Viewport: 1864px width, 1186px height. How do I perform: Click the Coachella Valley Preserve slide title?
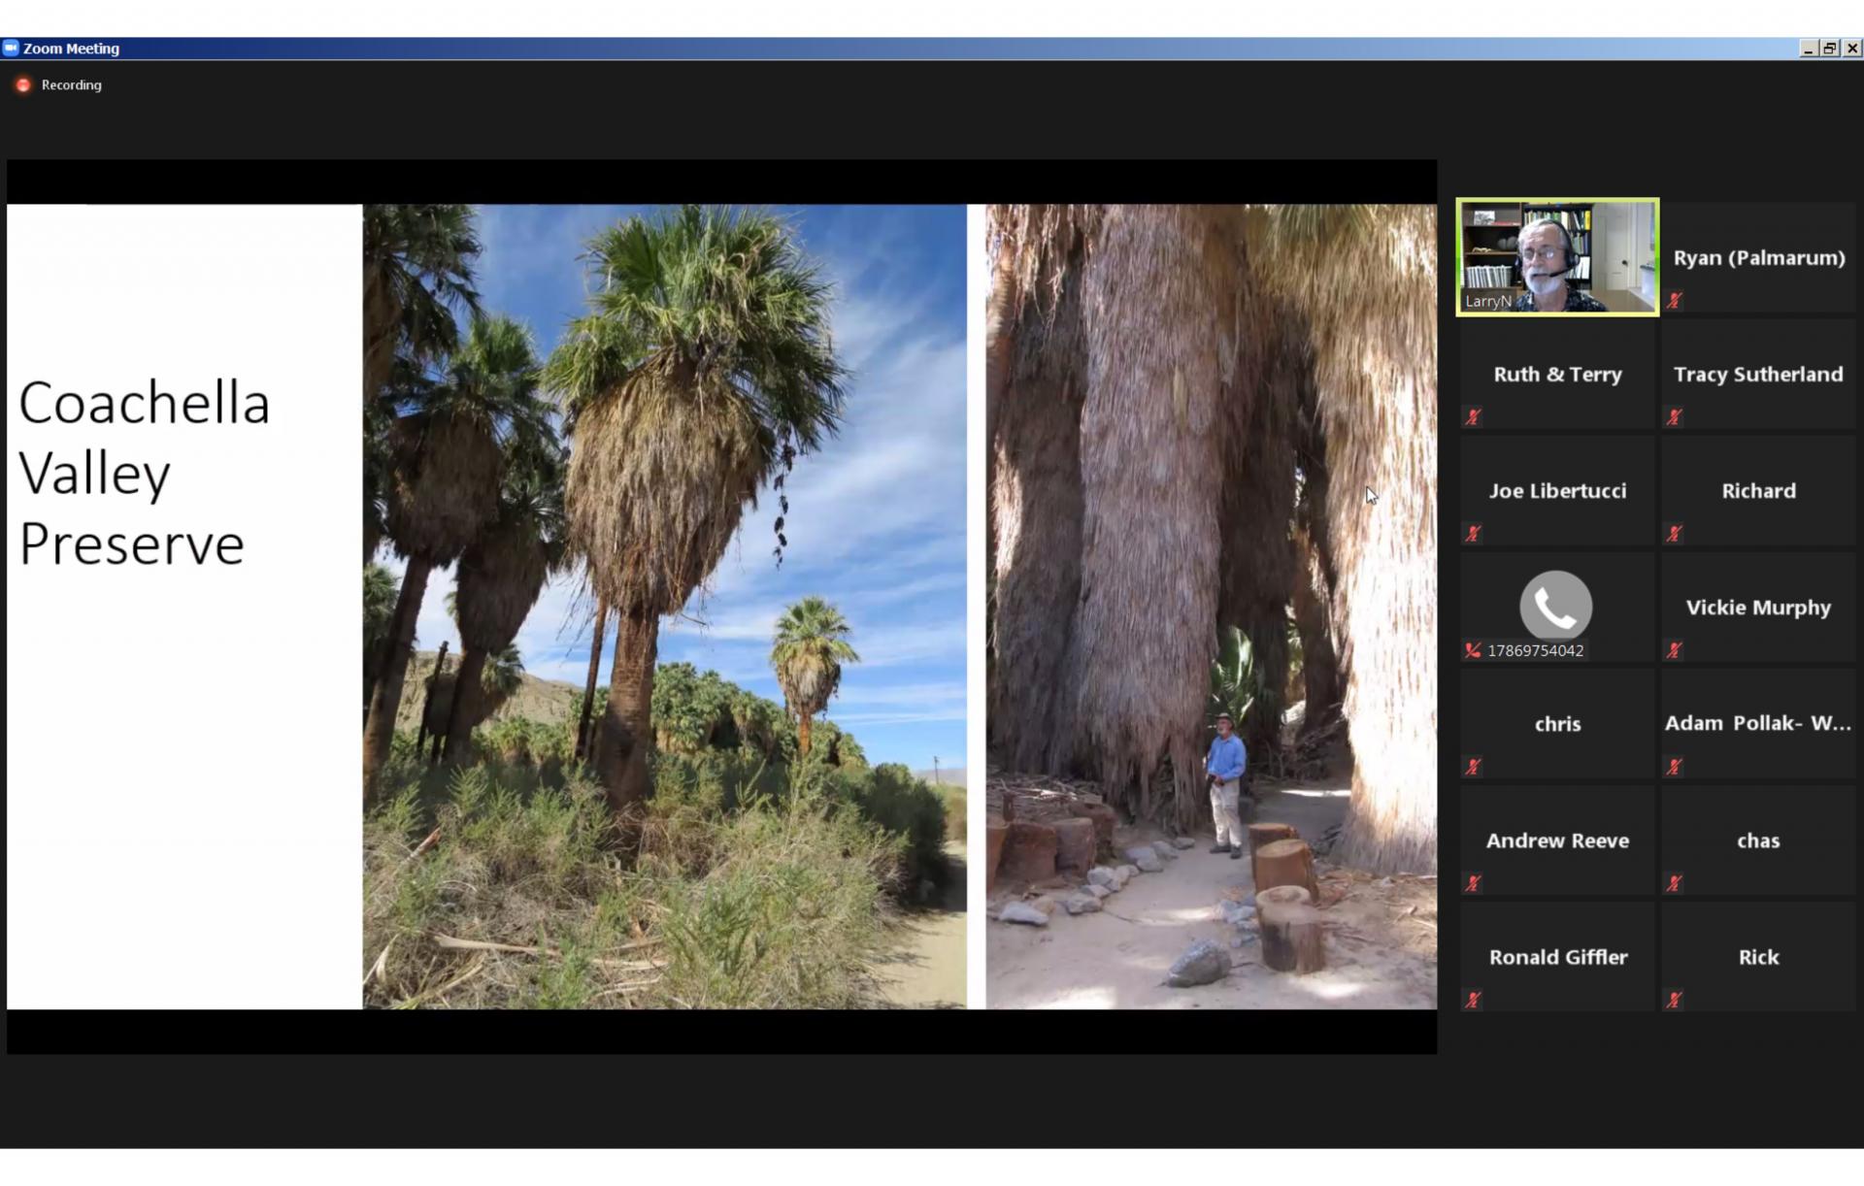144,473
